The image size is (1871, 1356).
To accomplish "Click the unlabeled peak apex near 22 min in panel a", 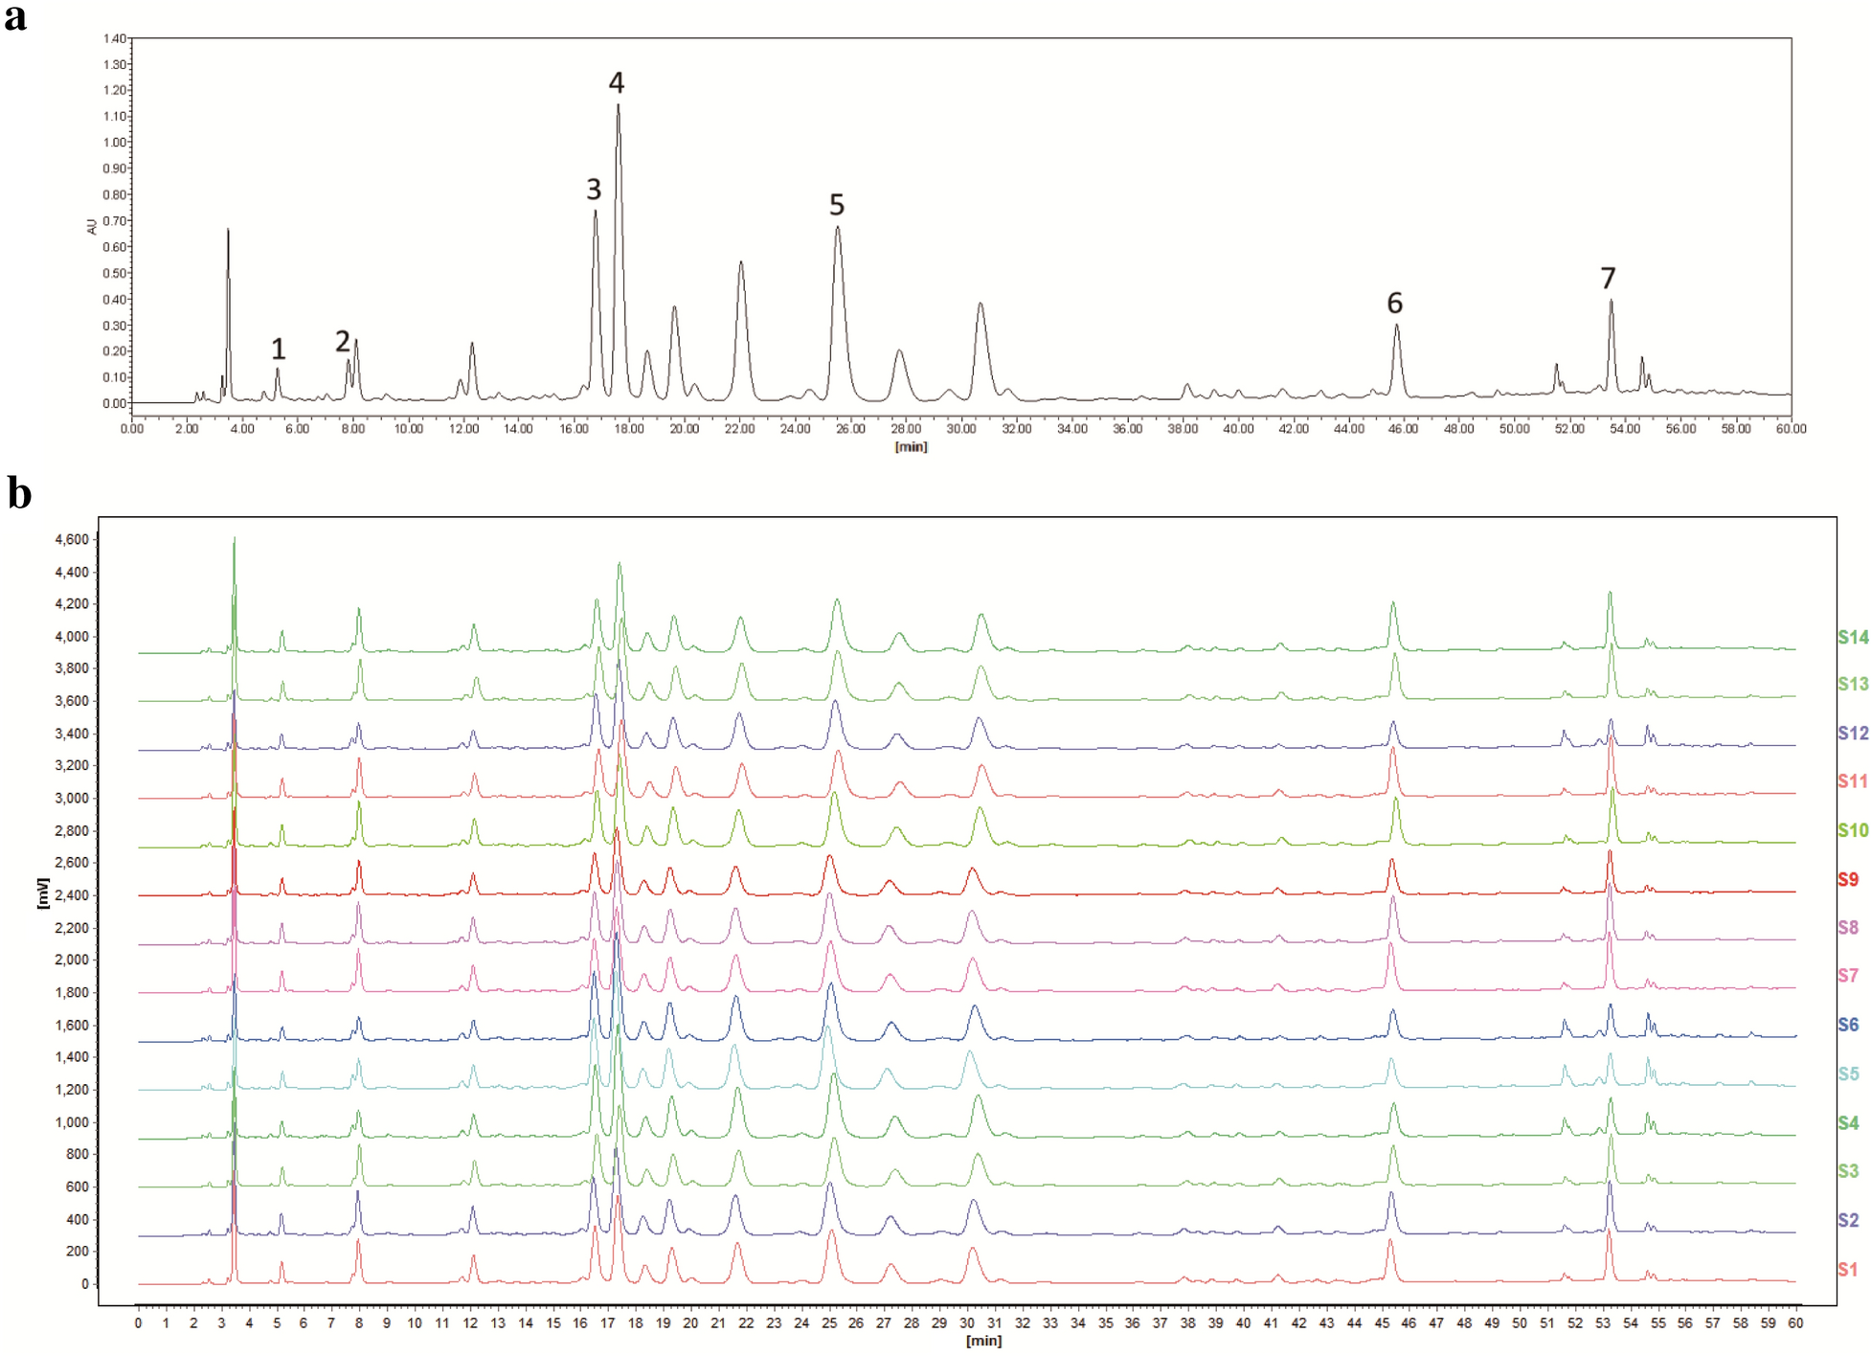I will pyautogui.click(x=741, y=261).
